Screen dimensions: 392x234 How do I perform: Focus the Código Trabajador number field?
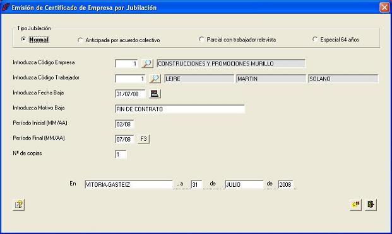(x=130, y=79)
